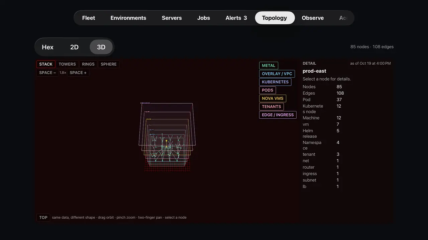This screenshot has height=240, width=428.
Task: Choose the SPHERE layout
Action: pos(109,64)
